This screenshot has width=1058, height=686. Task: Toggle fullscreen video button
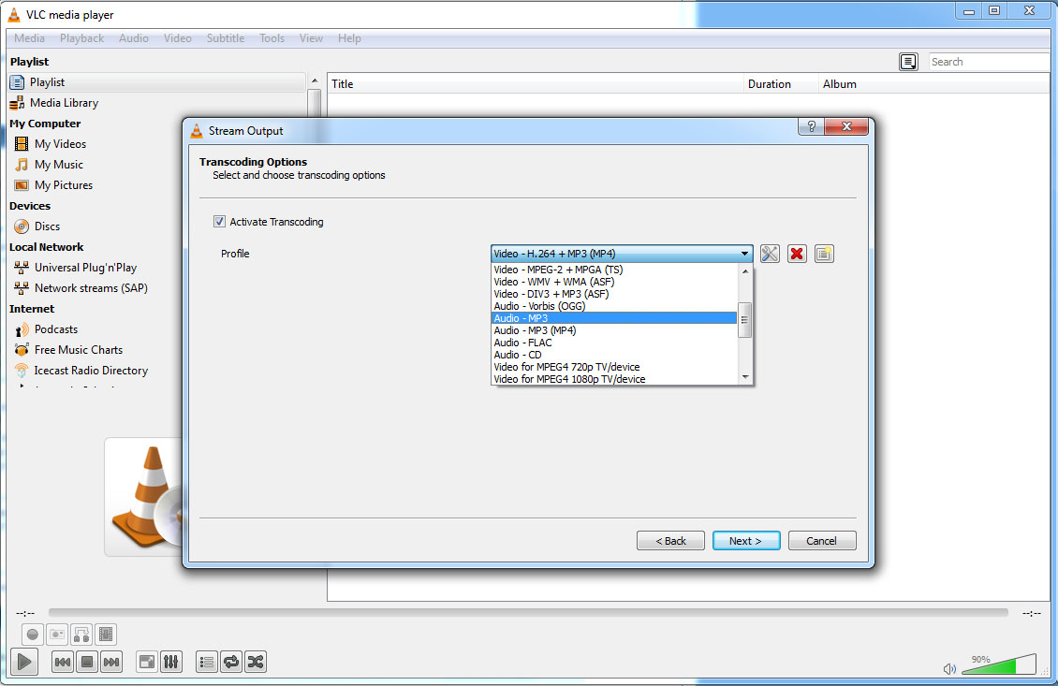(x=146, y=662)
